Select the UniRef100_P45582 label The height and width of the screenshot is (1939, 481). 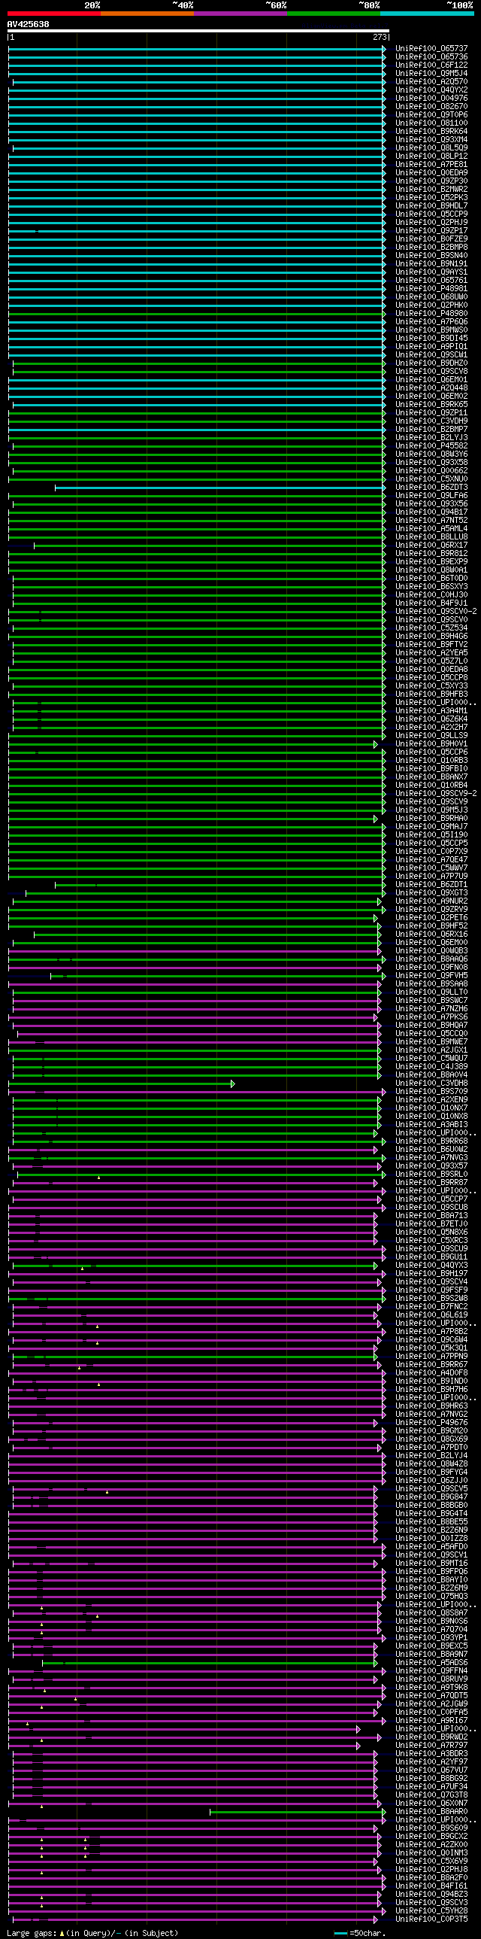click(x=431, y=446)
